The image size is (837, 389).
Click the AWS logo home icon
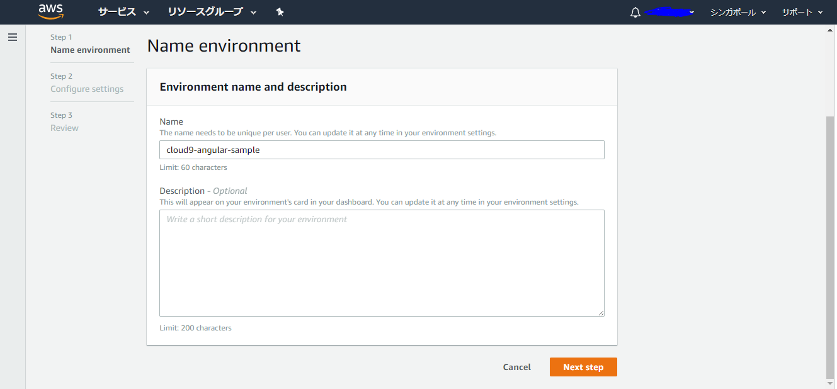point(50,11)
